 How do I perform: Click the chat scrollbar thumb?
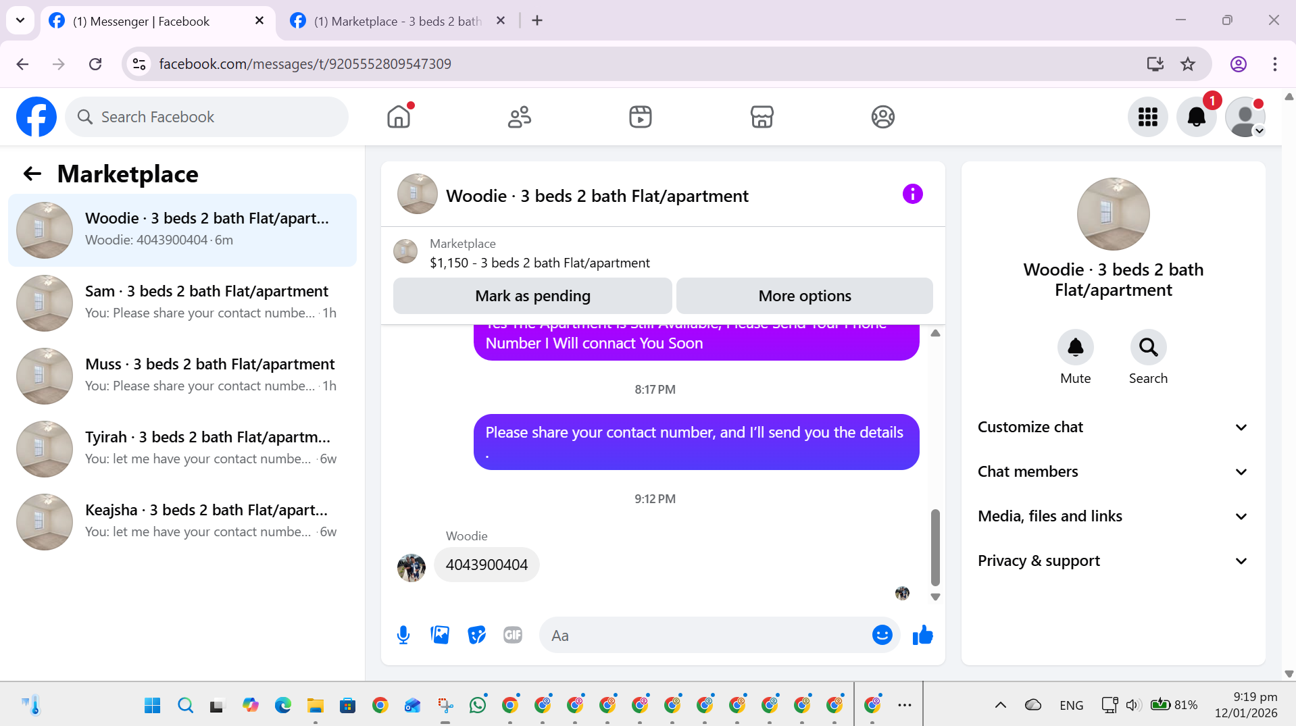click(x=935, y=547)
